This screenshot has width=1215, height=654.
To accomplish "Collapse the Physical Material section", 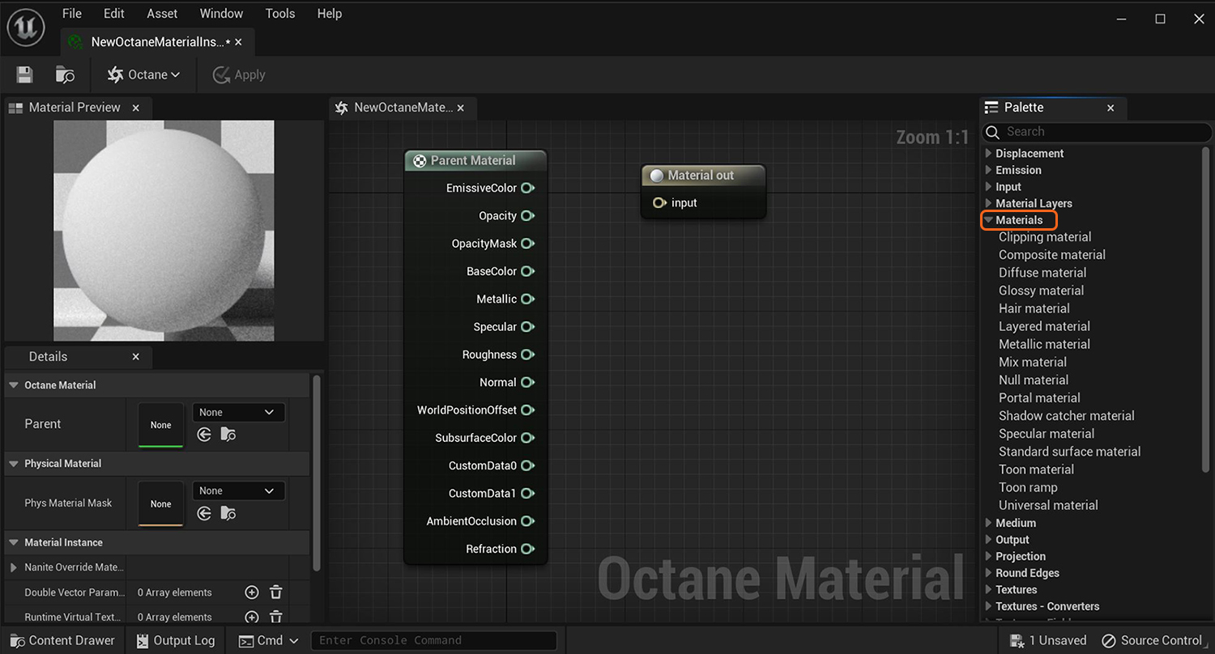I will click(14, 464).
